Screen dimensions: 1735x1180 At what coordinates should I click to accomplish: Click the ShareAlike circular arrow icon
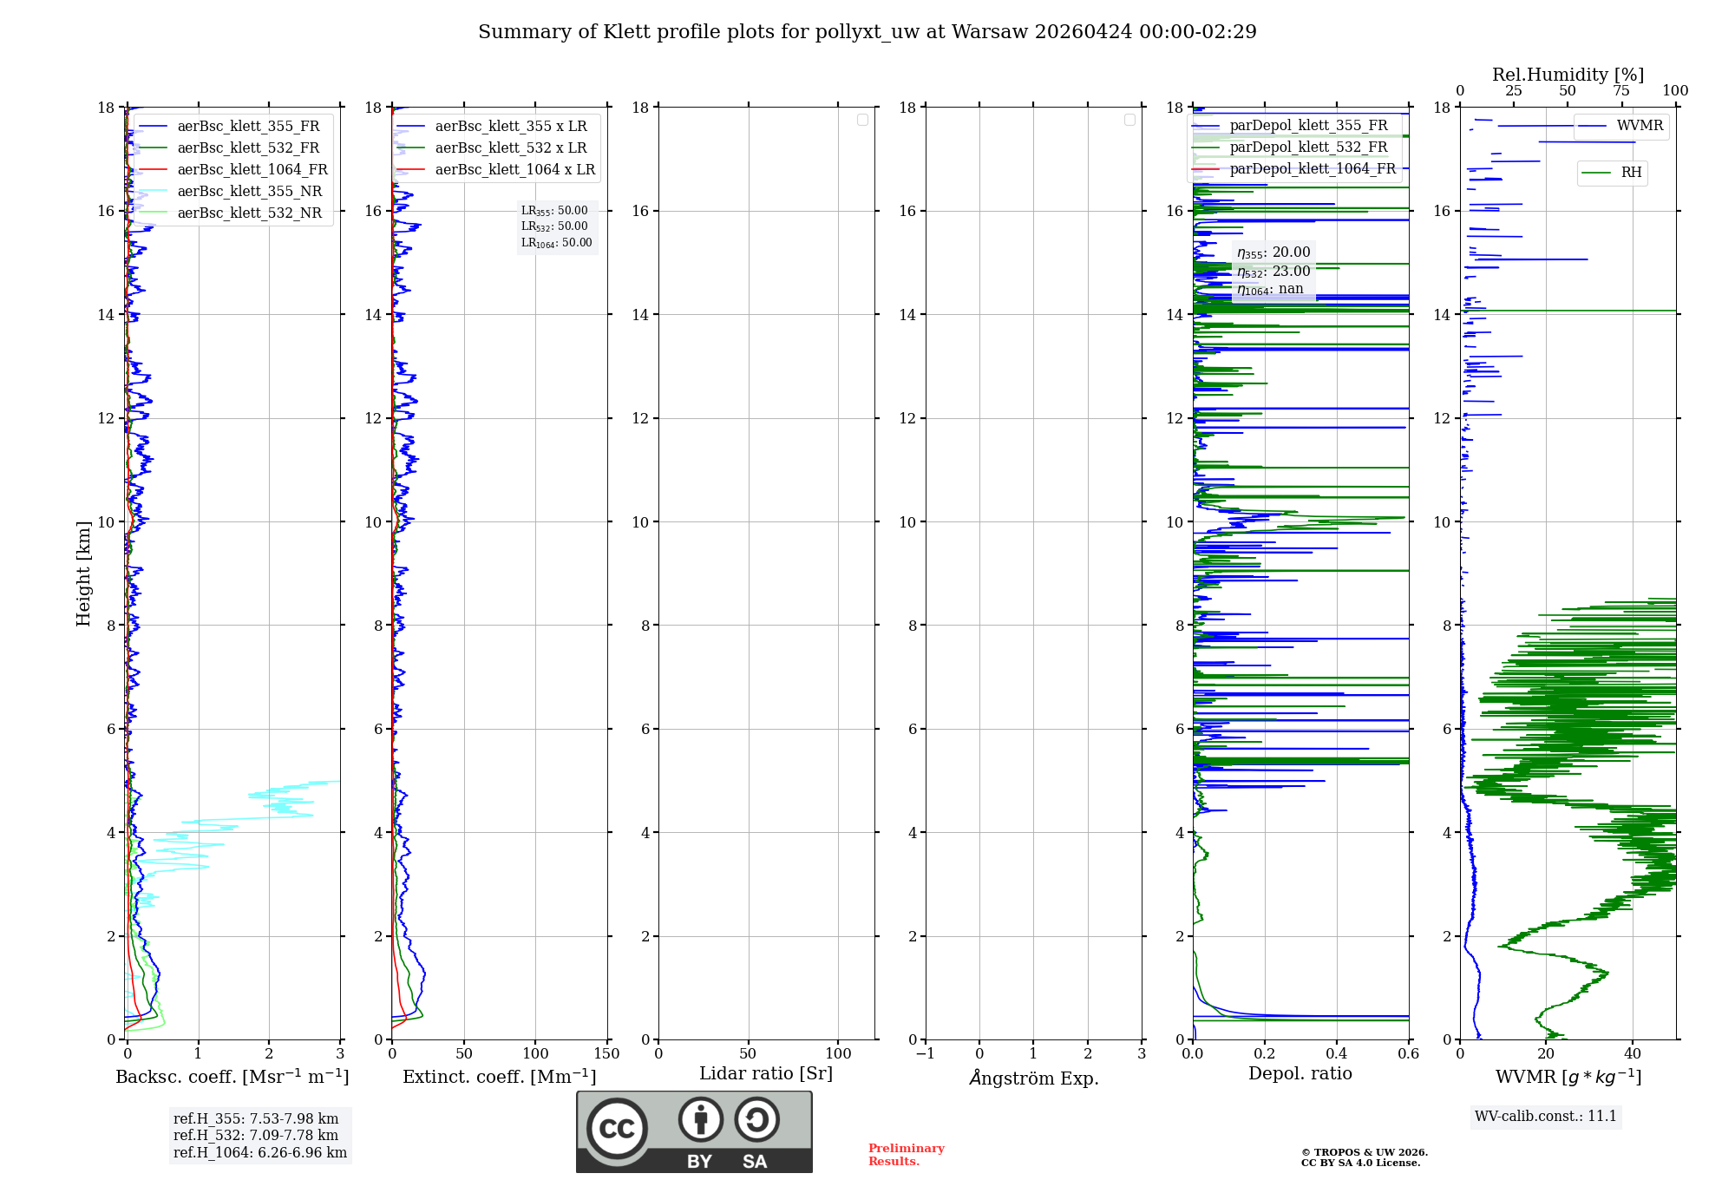[756, 1119]
